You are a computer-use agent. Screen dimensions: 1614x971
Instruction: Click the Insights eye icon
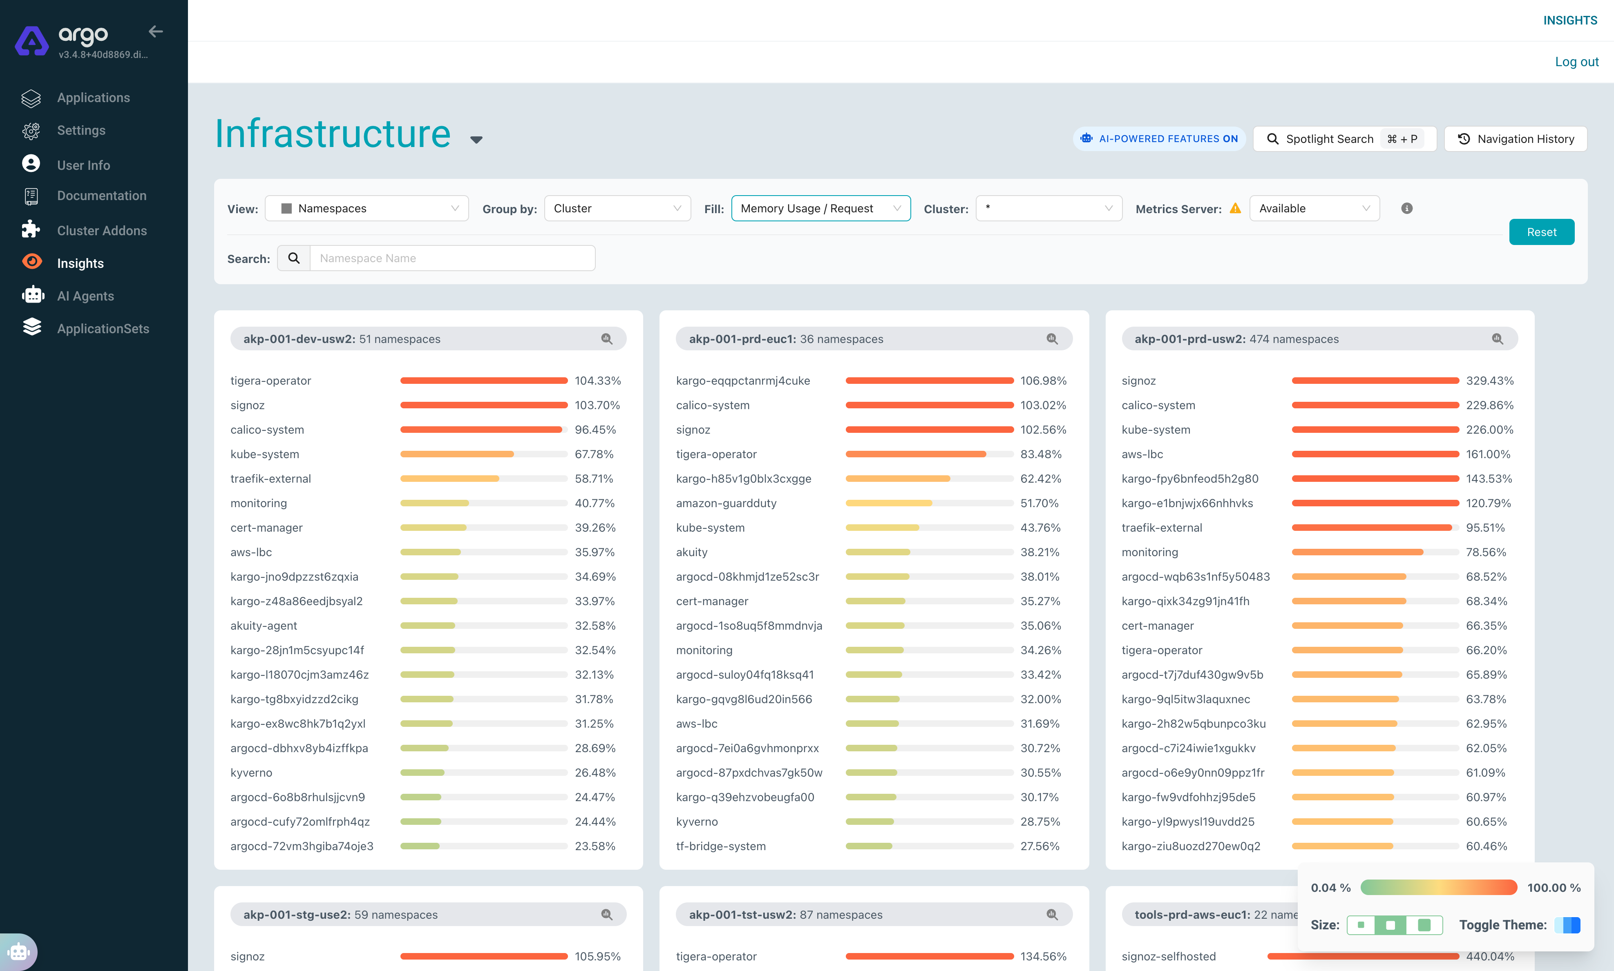point(31,262)
